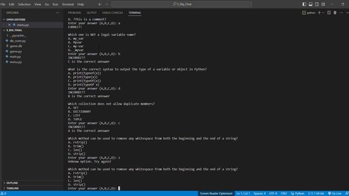Open the View menu
This screenshot has width=349, height=196.
(x=38, y=4)
